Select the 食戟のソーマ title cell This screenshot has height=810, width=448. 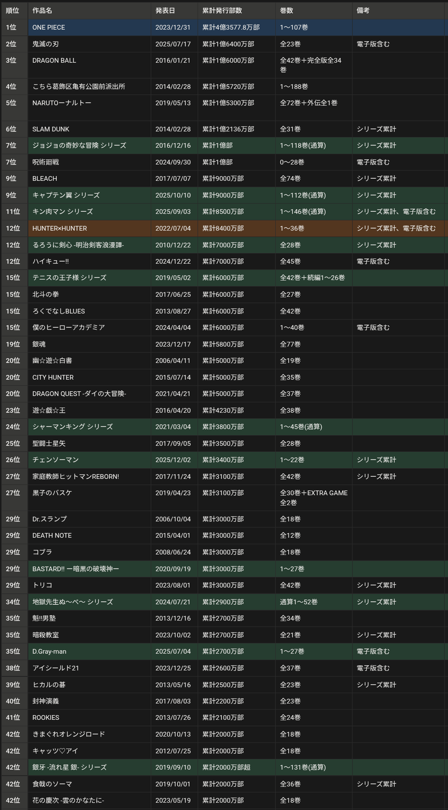89,784
